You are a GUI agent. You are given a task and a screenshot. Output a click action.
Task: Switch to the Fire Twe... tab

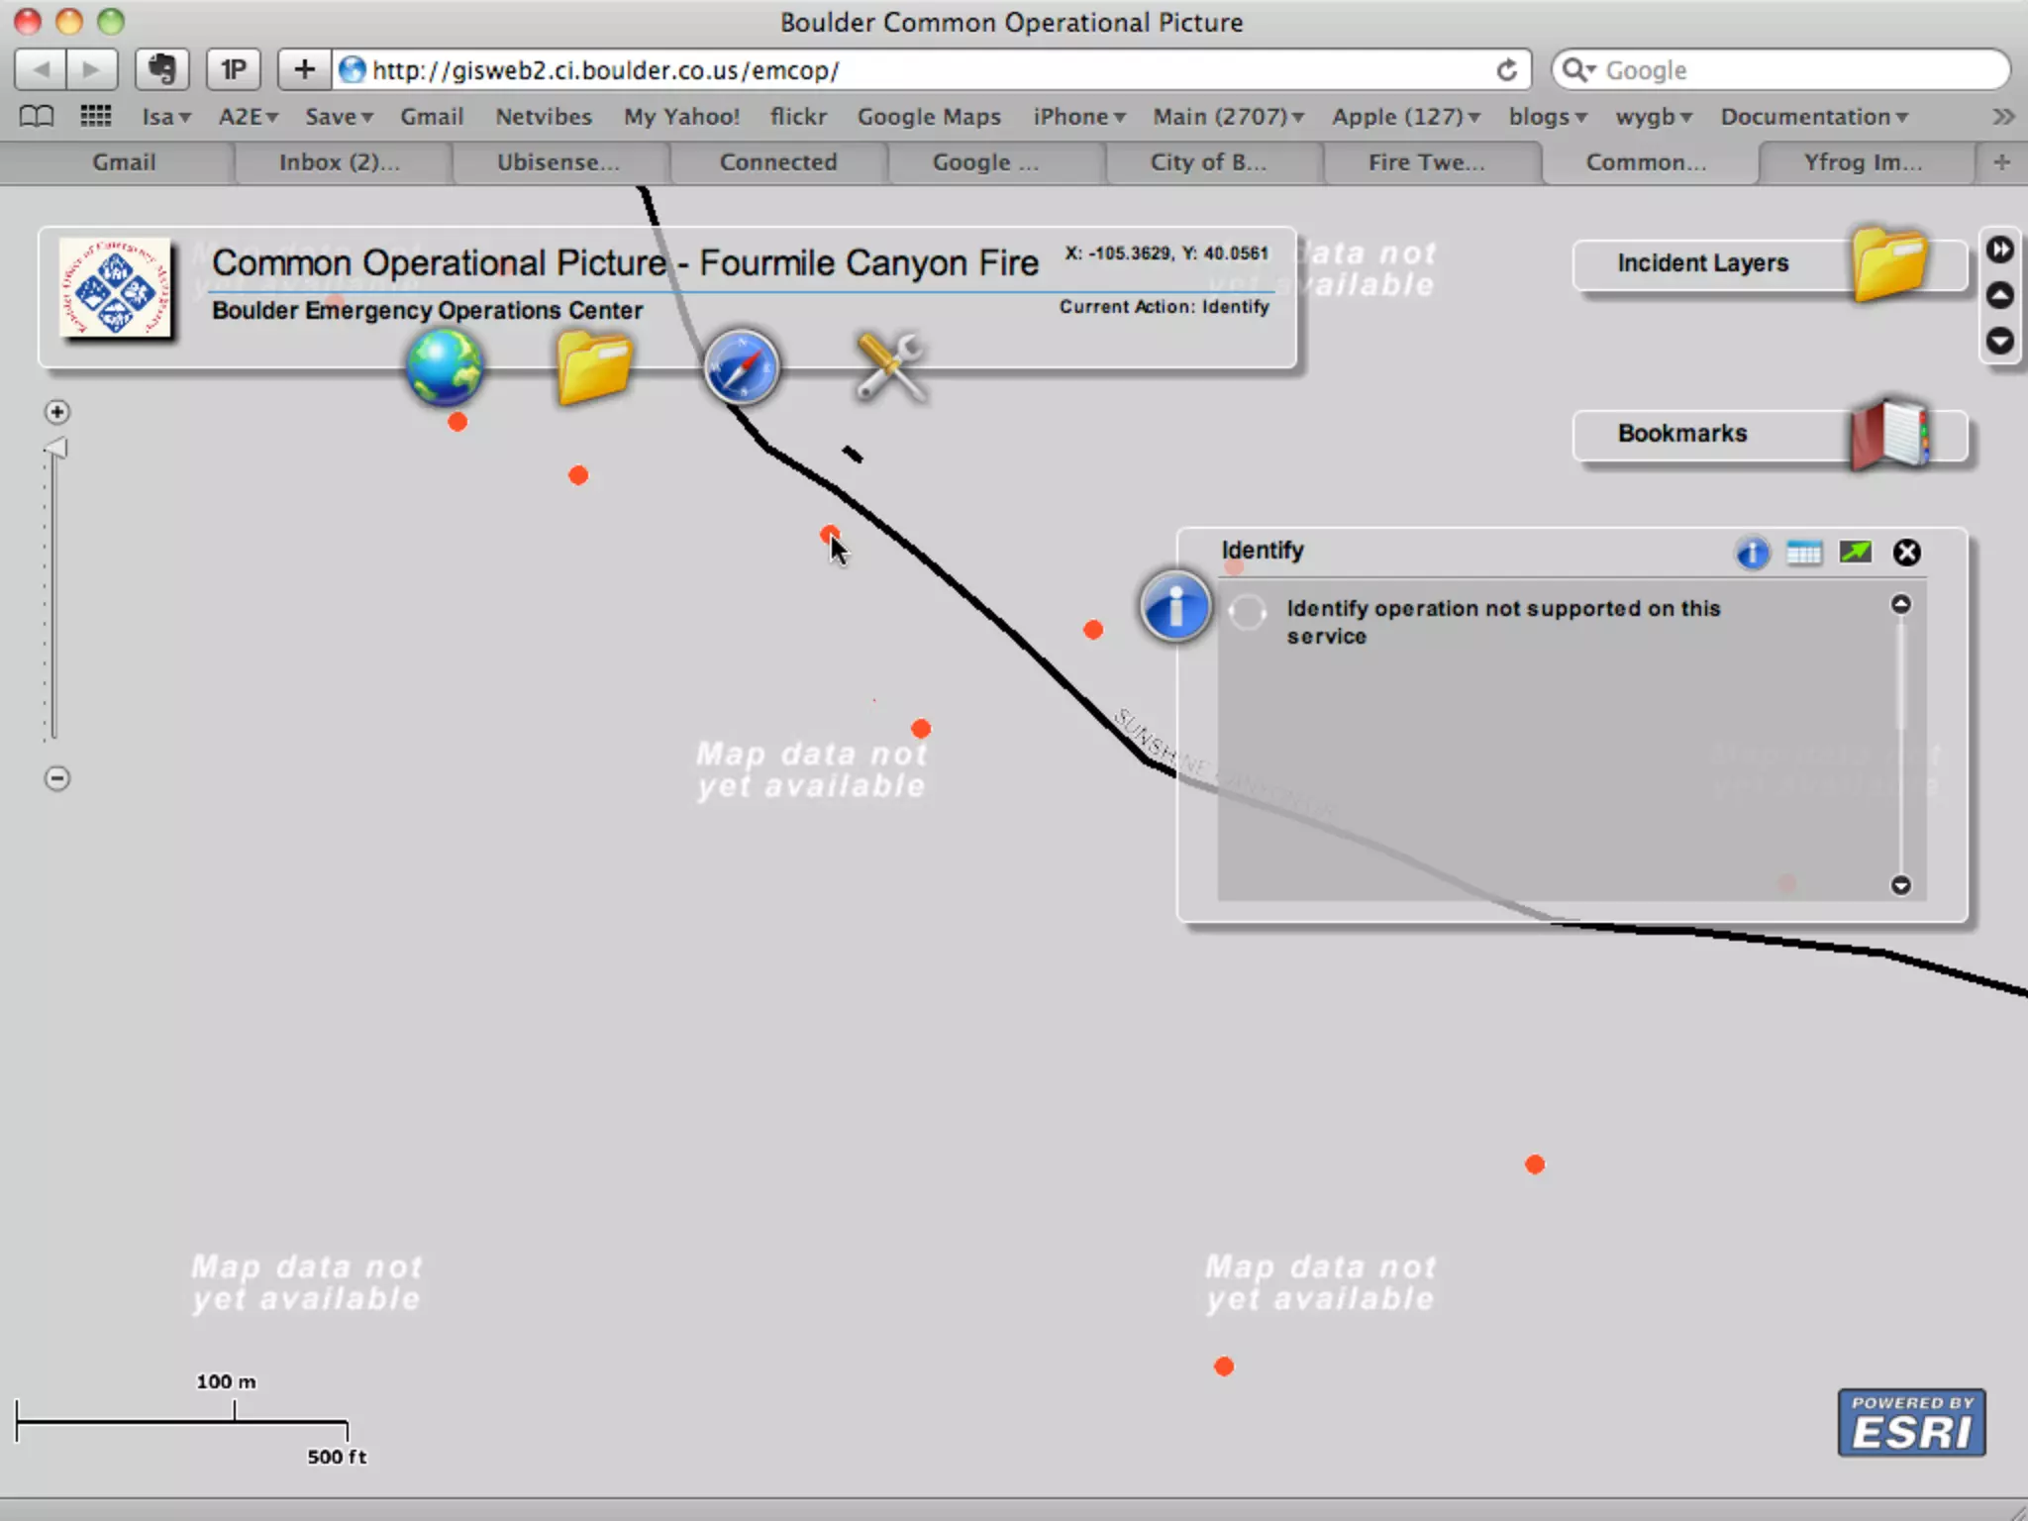click(x=1426, y=162)
